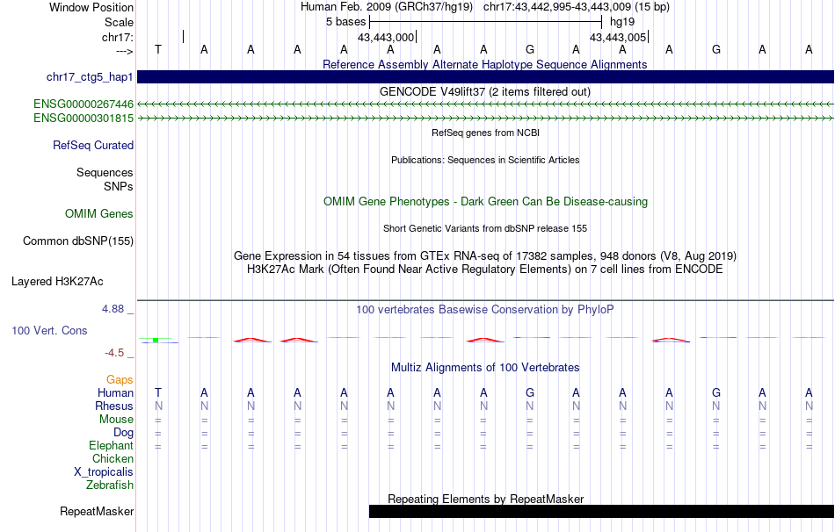This screenshot has height=532, width=835.
Task: Click the RepeatMasker track label
Action: pos(97,512)
